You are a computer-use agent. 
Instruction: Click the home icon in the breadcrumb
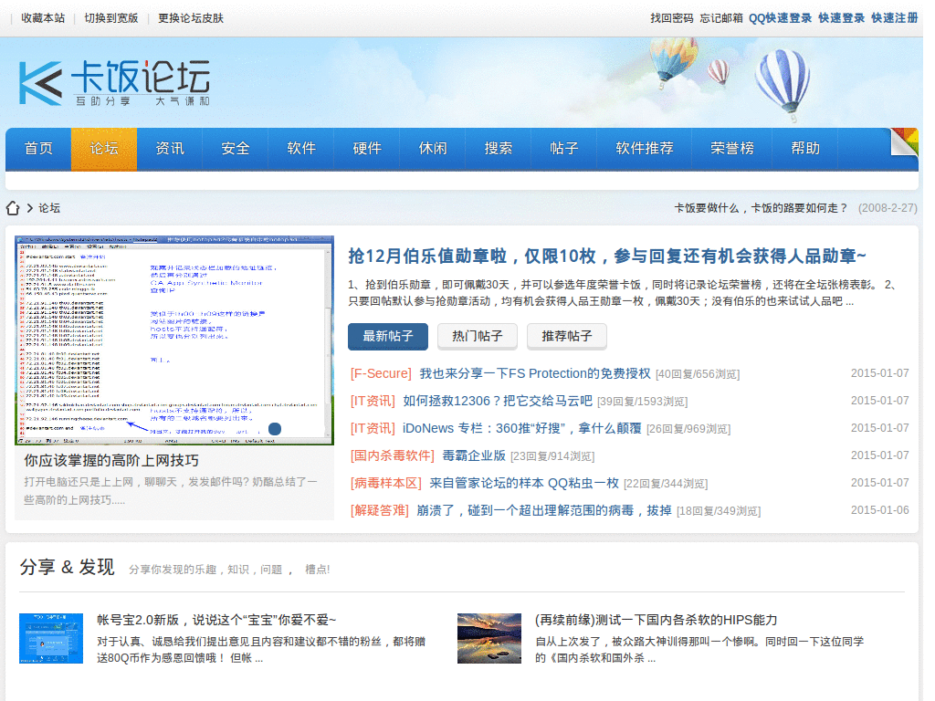(13, 208)
